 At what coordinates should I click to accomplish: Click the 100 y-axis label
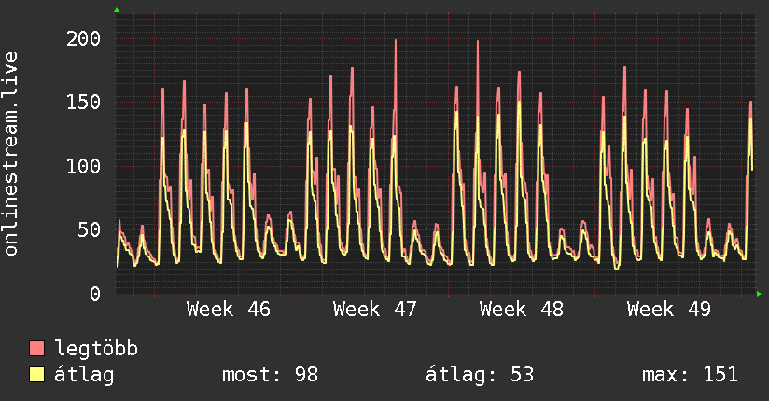pos(83,166)
